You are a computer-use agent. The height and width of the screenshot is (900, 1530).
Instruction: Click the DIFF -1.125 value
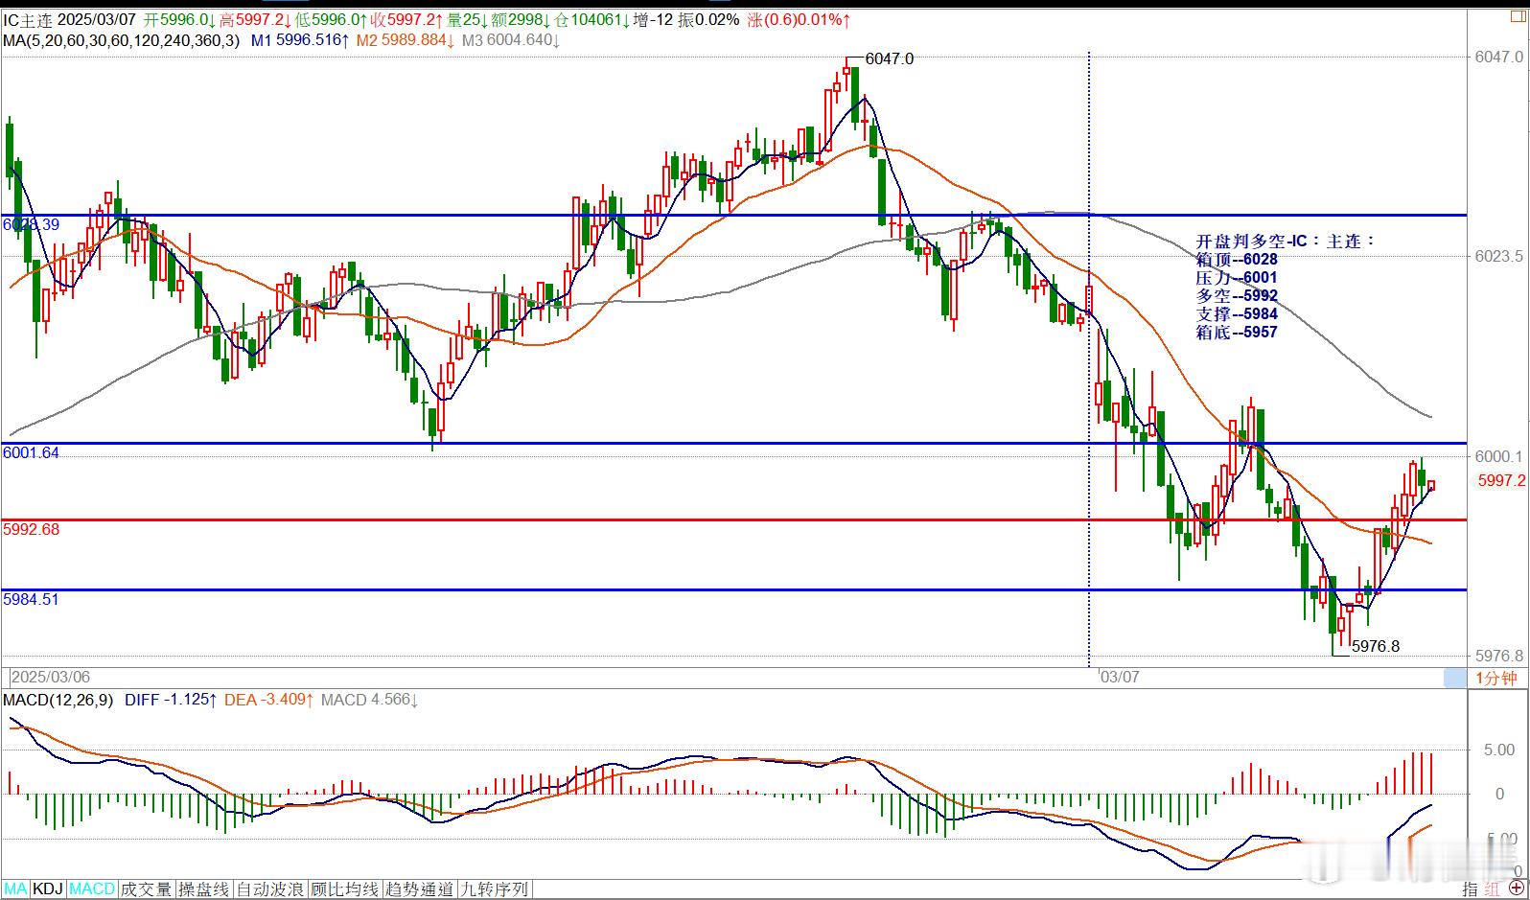(x=171, y=700)
